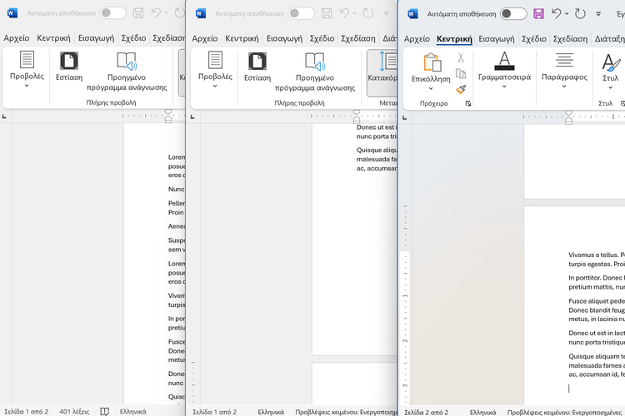Toggle Αυτόματη αποθήκευση in the right window

(513, 14)
